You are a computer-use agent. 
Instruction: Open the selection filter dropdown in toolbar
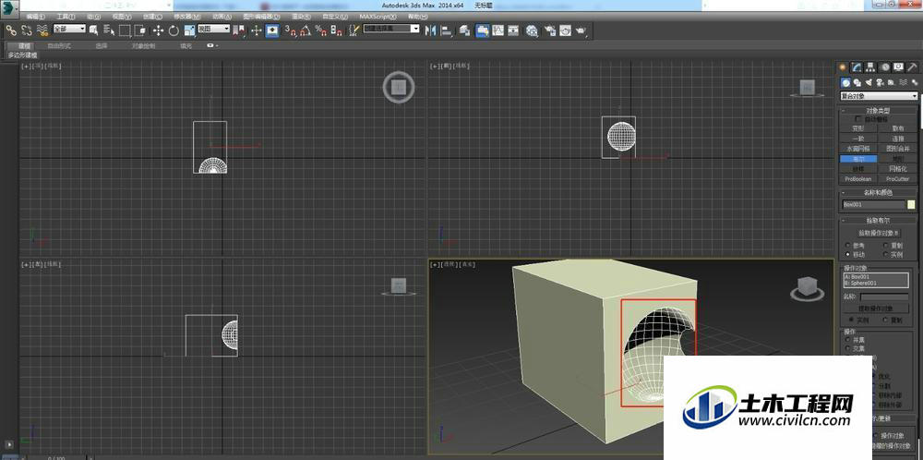click(69, 29)
